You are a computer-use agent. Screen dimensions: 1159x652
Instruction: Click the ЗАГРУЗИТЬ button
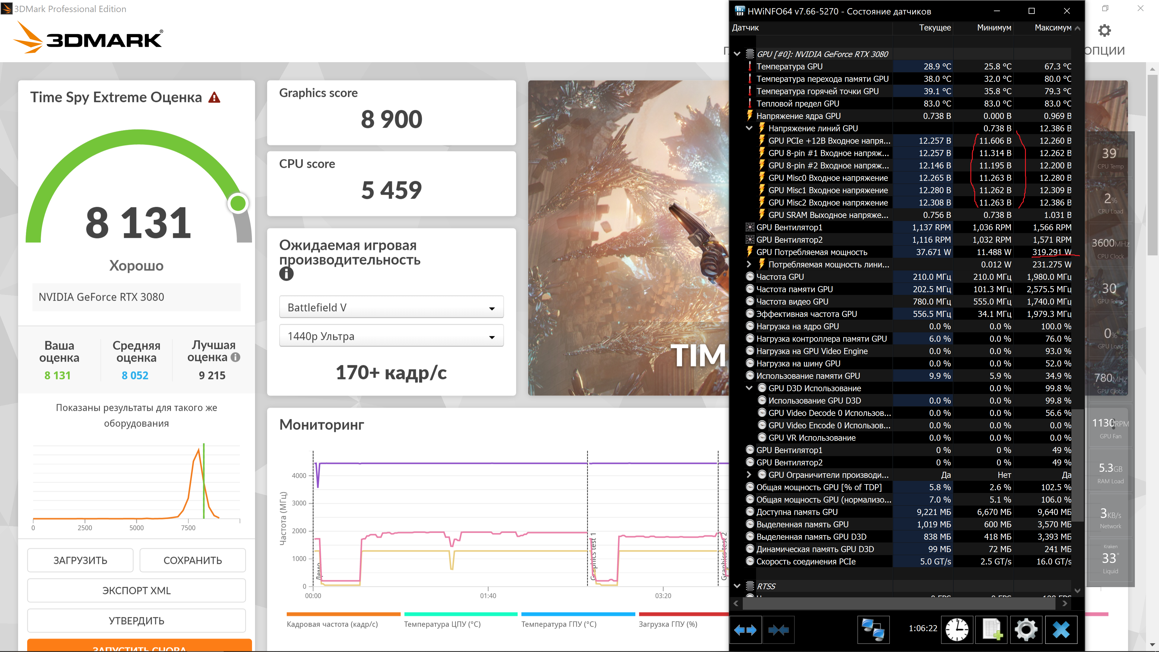pyautogui.click(x=80, y=560)
